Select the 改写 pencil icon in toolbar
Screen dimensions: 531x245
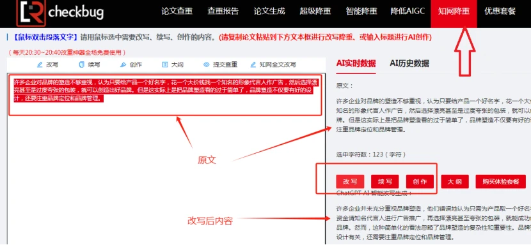[40, 64]
